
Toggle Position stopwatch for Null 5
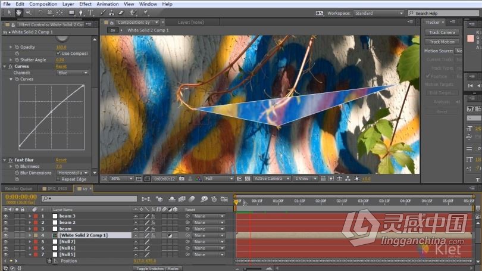tap(49, 261)
